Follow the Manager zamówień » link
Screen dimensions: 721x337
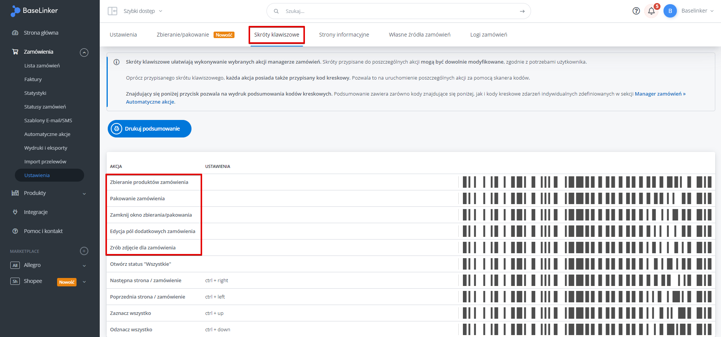[x=660, y=94]
